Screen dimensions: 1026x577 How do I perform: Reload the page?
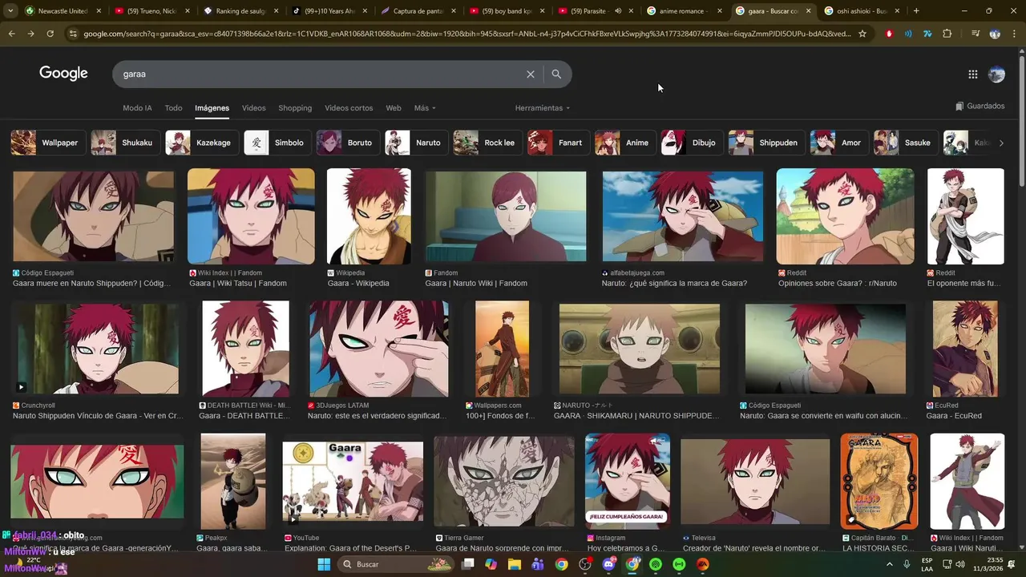coord(50,34)
